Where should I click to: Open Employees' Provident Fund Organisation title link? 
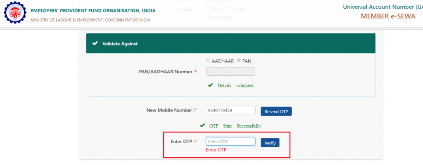[93, 11]
